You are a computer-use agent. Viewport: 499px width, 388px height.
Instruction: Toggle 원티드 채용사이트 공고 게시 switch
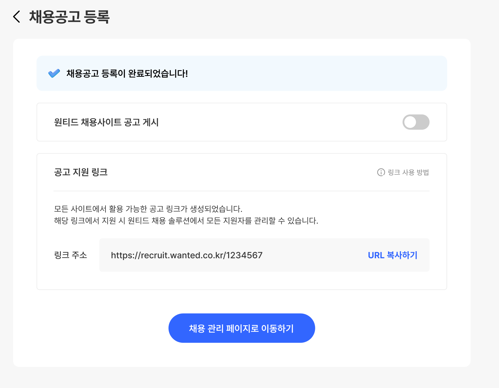coord(416,122)
